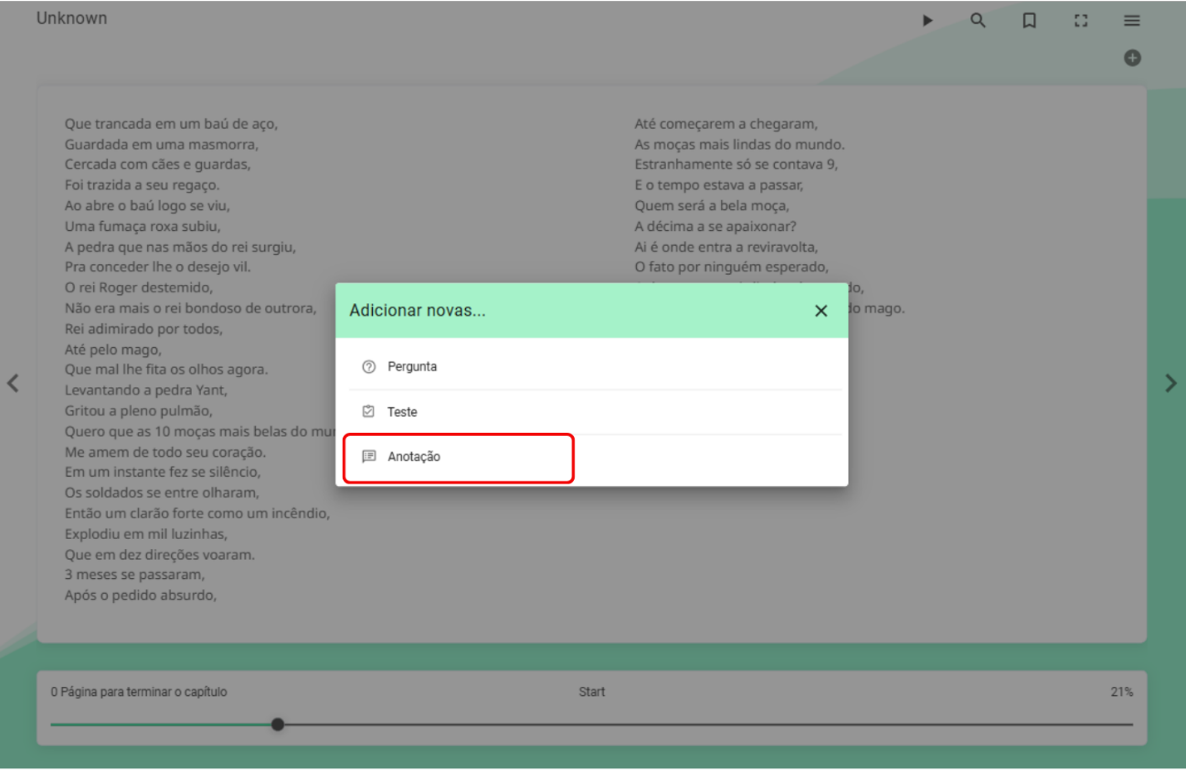Click the line 'Estranhamente só se contava 9,'
This screenshot has width=1186, height=770.
[x=736, y=164]
